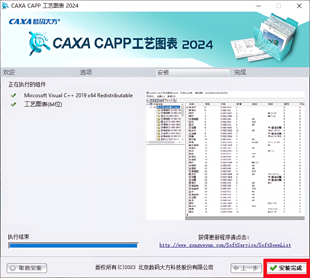Select the 欢迎 step tab
Image resolution: width=310 pixels, height=278 pixels.
click(9, 72)
